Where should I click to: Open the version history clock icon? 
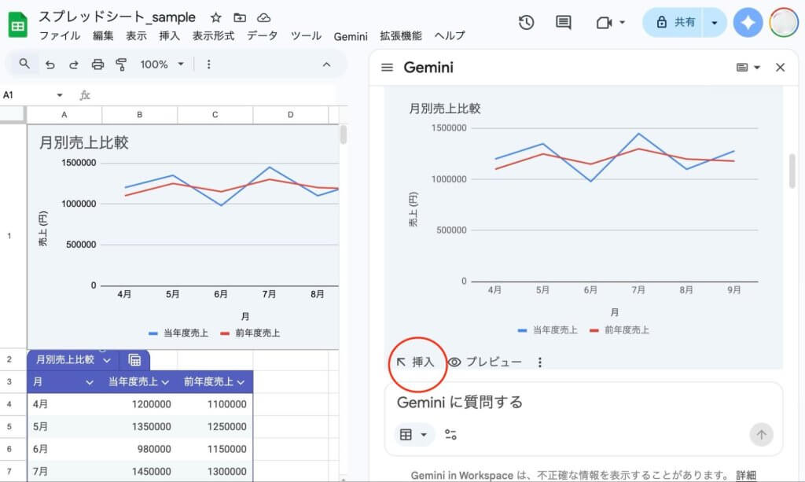point(527,23)
